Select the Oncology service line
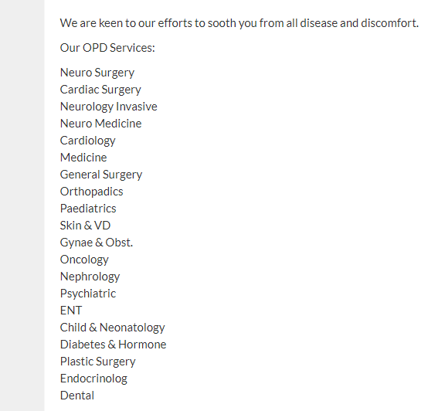The image size is (428, 411). pyautogui.click(x=84, y=260)
